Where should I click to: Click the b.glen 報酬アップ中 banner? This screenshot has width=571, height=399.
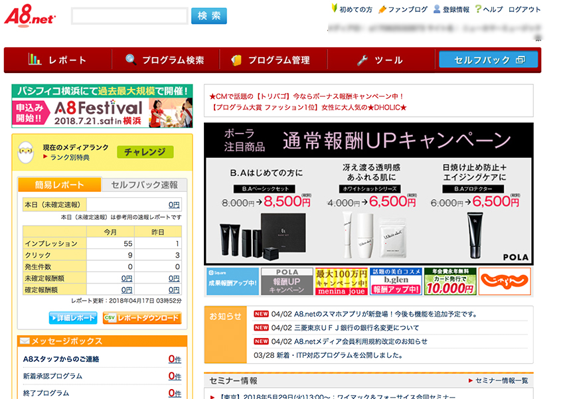(396, 281)
